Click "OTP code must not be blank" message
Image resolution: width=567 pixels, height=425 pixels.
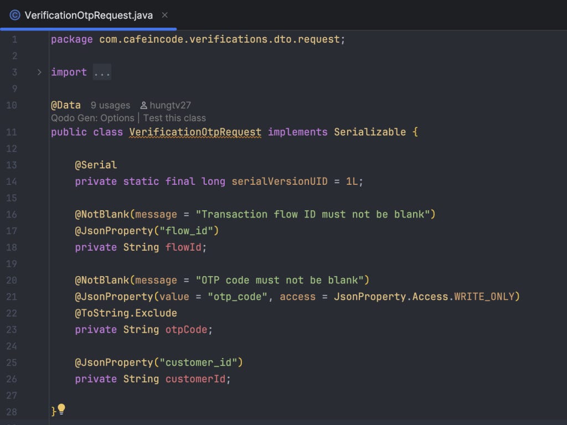point(280,280)
